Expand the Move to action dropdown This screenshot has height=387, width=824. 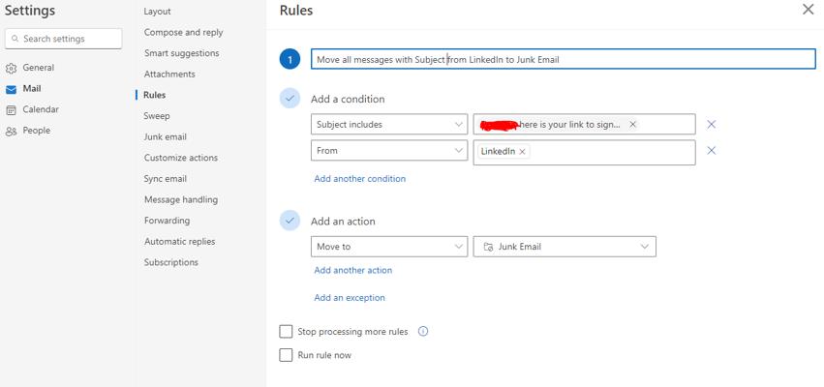(389, 247)
